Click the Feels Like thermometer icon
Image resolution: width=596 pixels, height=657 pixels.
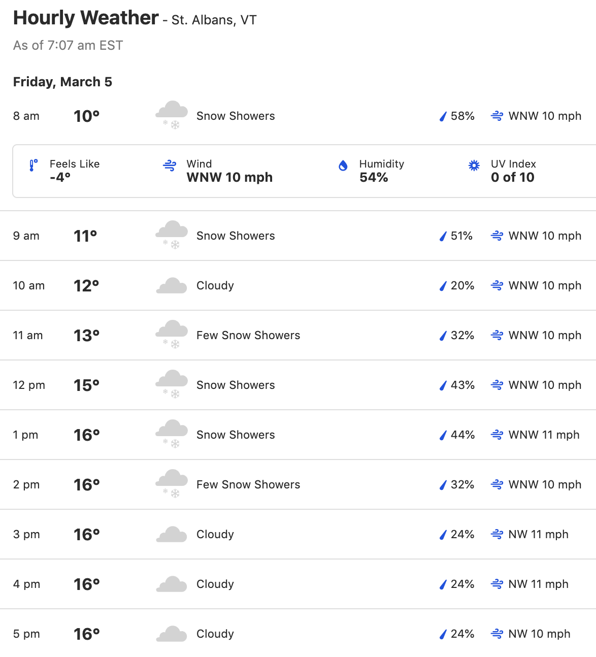[x=34, y=166]
